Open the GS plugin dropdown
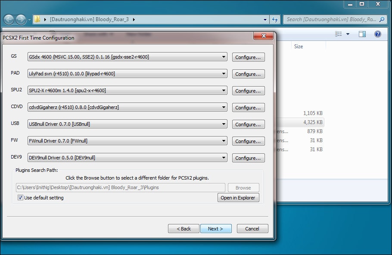The height and width of the screenshot is (255, 392). click(x=127, y=57)
